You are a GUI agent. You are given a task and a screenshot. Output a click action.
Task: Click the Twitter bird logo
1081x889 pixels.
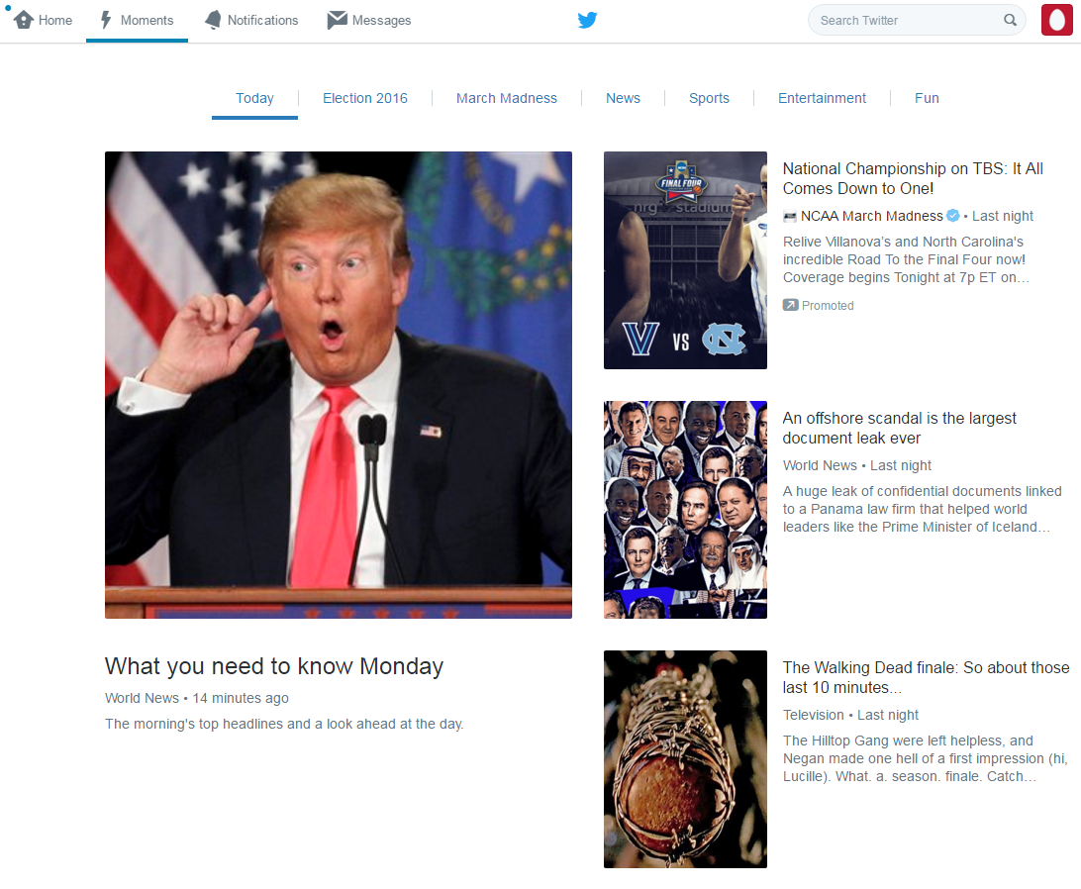587,20
